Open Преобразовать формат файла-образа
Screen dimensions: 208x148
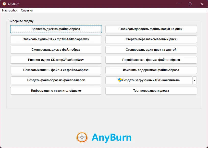click(x=151, y=60)
